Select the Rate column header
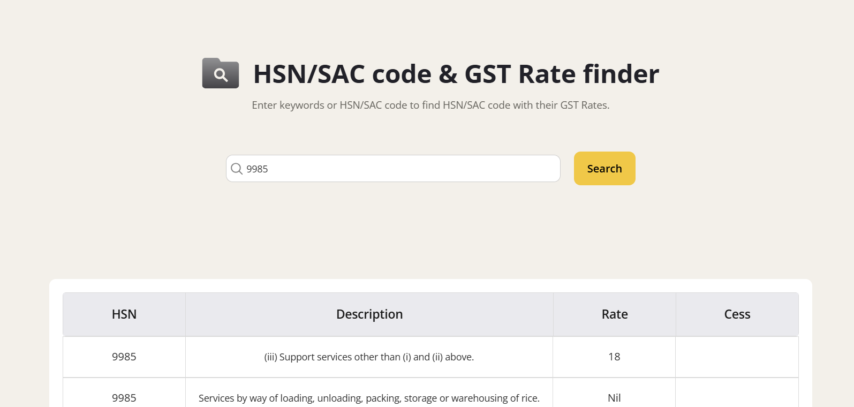The width and height of the screenshot is (854, 407). click(x=615, y=314)
